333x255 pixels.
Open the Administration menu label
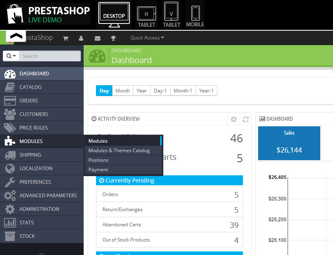pyautogui.click(x=39, y=209)
